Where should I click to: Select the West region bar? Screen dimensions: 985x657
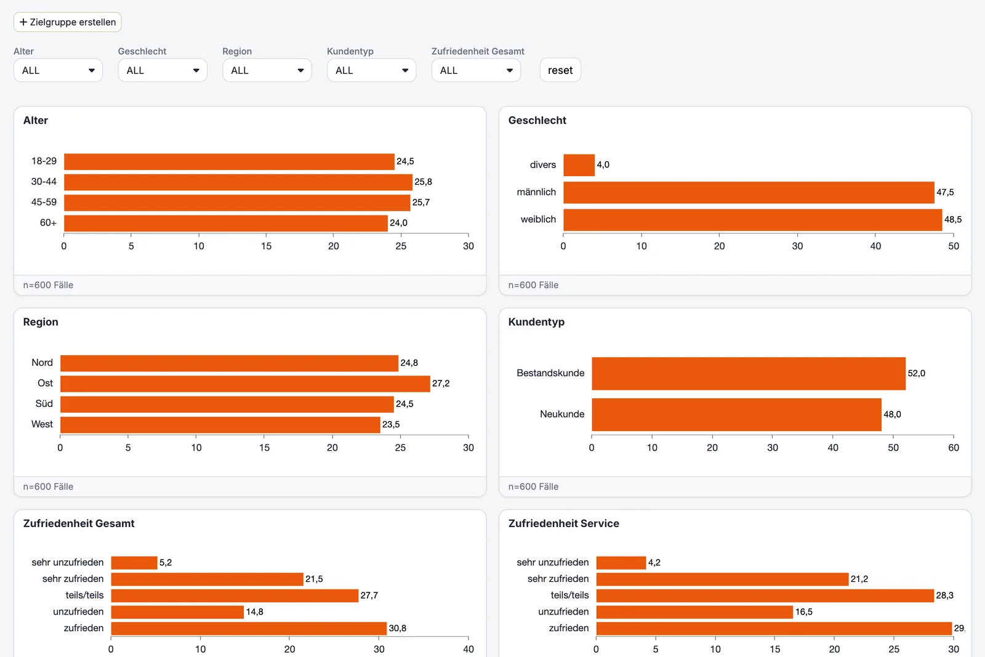click(x=220, y=425)
